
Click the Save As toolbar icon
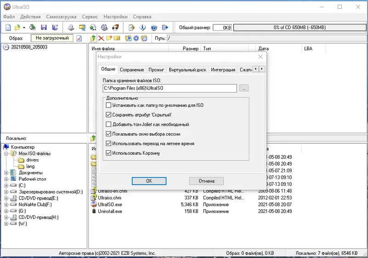[55, 28]
